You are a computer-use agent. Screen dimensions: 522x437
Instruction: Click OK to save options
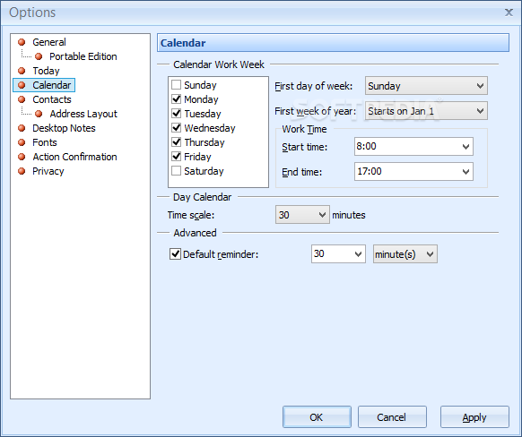[317, 416]
